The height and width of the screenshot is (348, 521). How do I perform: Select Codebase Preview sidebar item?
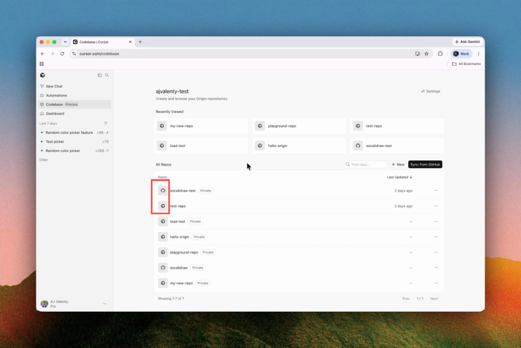pyautogui.click(x=74, y=104)
